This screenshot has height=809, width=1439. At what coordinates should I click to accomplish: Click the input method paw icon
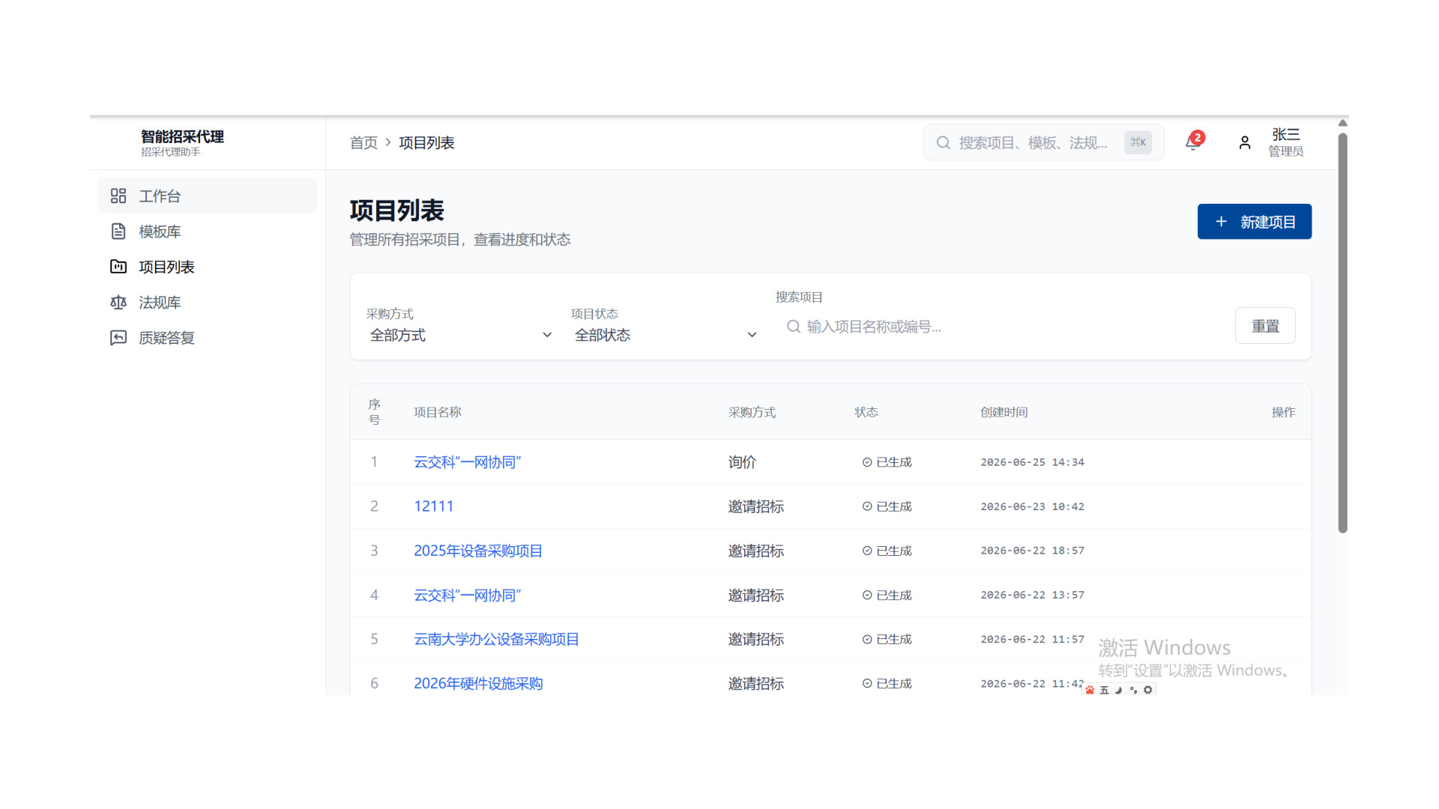[x=1090, y=690]
